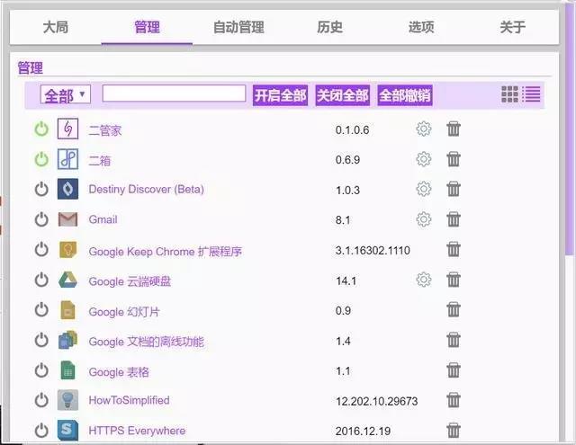Click the 全部撤销 button
The height and width of the screenshot is (445, 576).
click(x=405, y=95)
